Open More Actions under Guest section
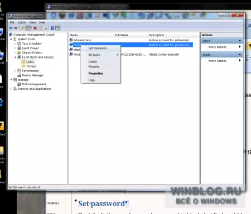251x214 pixels. pyautogui.click(x=222, y=61)
